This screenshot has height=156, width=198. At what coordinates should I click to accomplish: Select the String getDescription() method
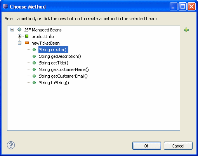pyautogui.click(x=60, y=56)
